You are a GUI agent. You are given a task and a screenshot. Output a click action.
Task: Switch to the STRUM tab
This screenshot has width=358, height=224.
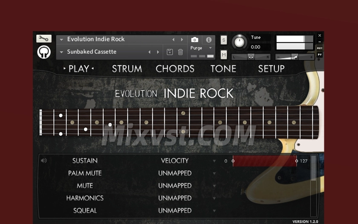coord(127,69)
